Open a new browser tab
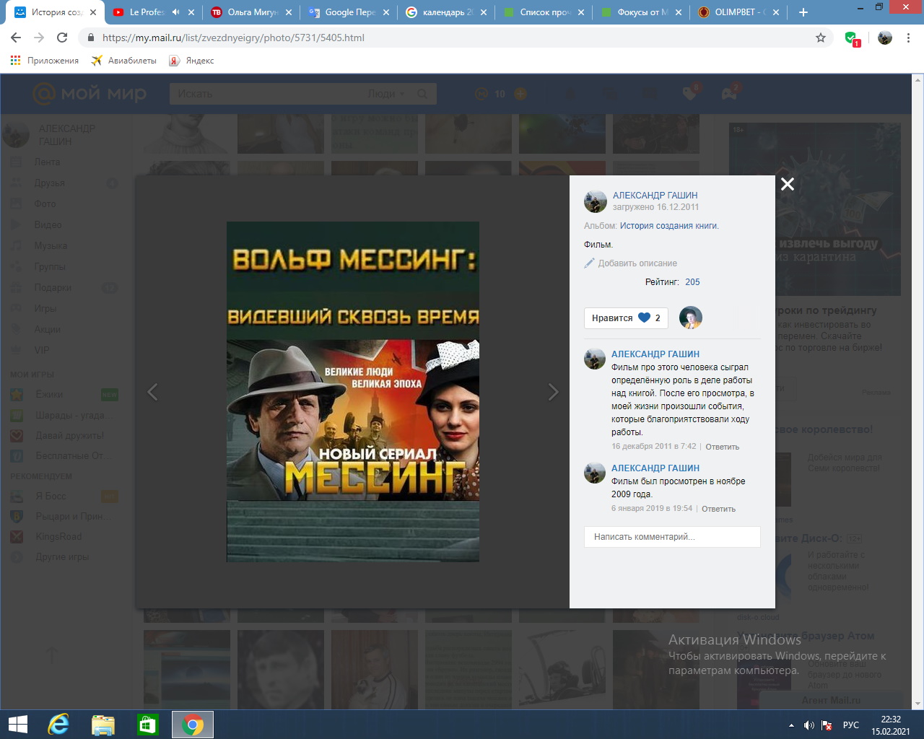The height and width of the screenshot is (739, 924). pos(803,12)
